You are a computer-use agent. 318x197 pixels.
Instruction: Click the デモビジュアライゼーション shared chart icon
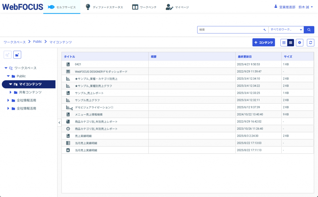(x=69, y=107)
